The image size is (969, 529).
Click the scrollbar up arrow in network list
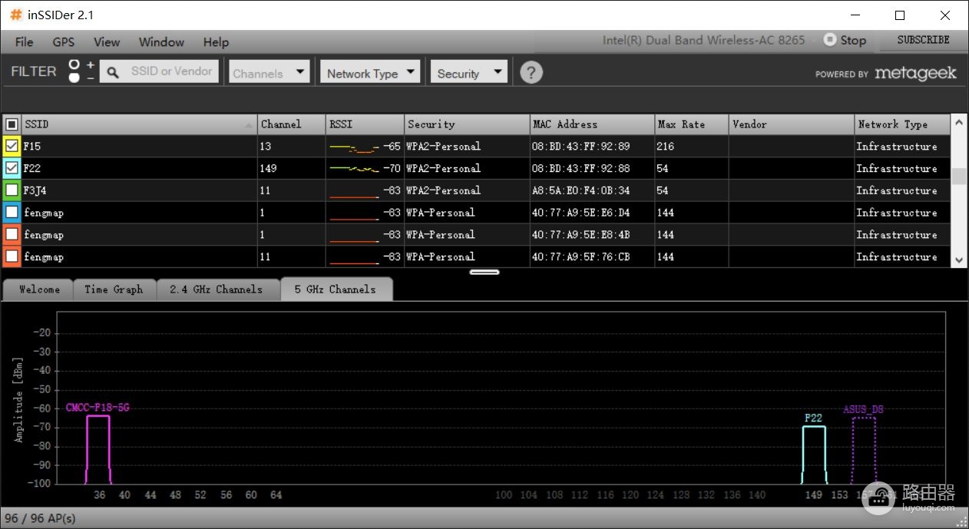959,123
